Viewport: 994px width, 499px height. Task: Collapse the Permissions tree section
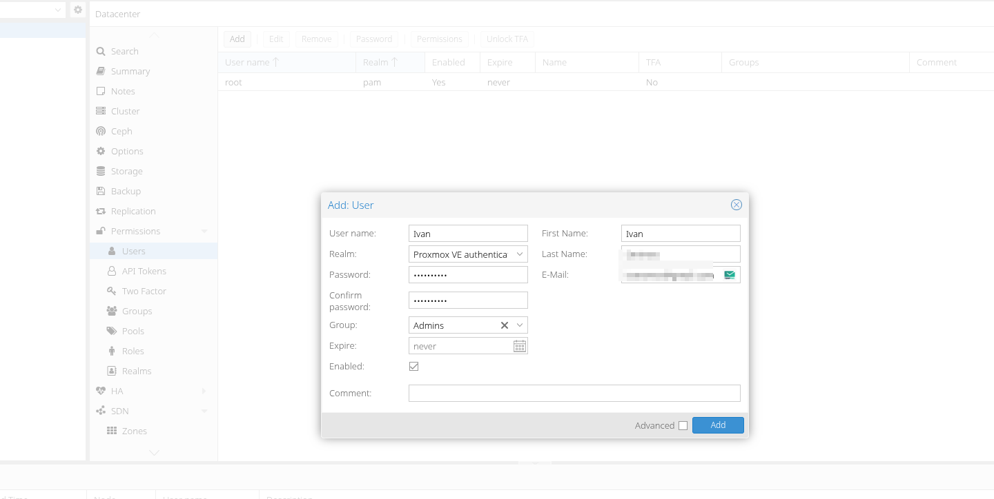[x=204, y=231]
